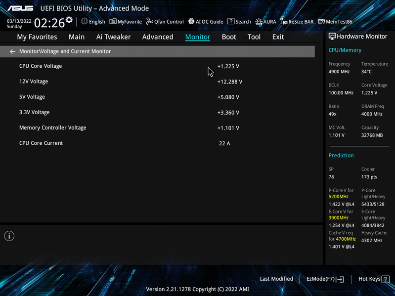Image resolution: width=395 pixels, height=296 pixels.
Task: Click the Search question mark icon
Action: pos(231,21)
